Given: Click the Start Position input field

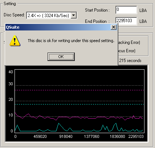Looking at the screenshot, I should (x=126, y=10).
